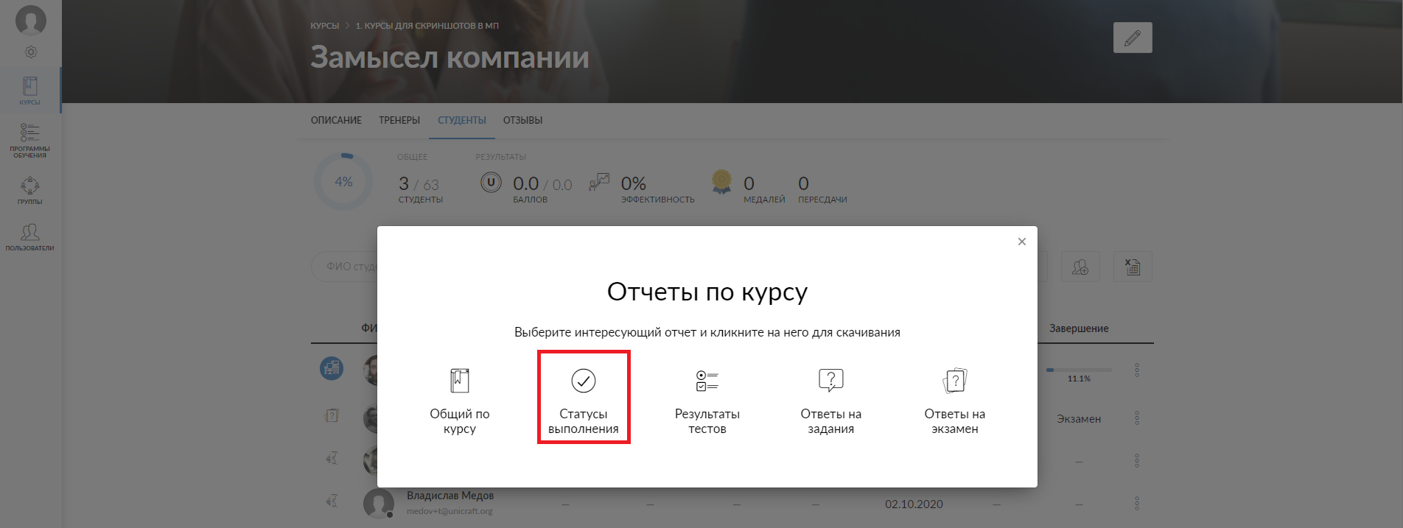Open Курсы in the left sidebar

(x=30, y=90)
